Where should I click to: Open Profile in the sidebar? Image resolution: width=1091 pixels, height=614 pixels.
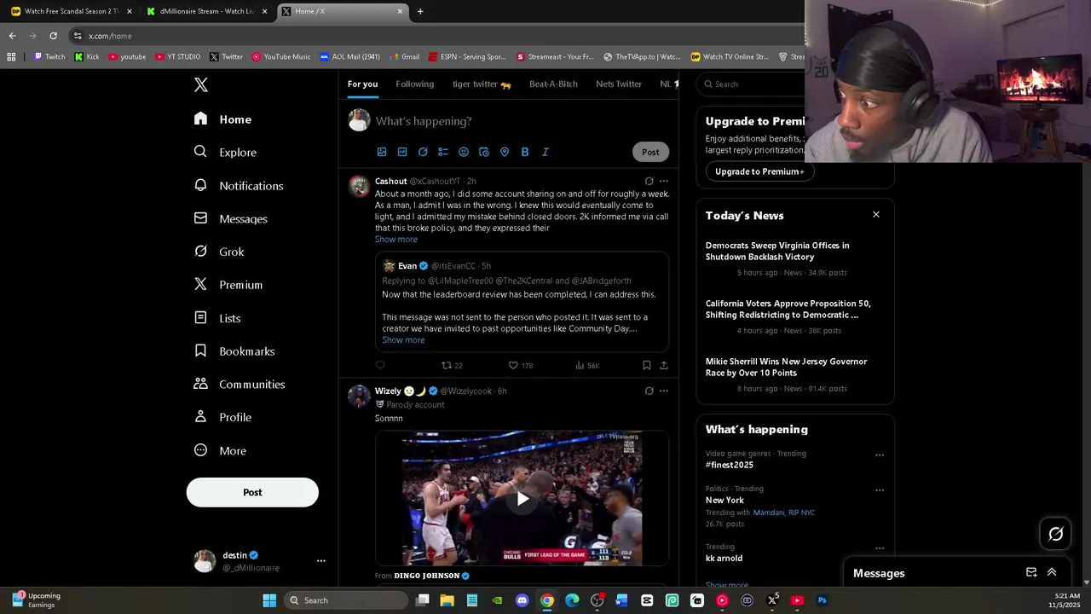coord(222,417)
